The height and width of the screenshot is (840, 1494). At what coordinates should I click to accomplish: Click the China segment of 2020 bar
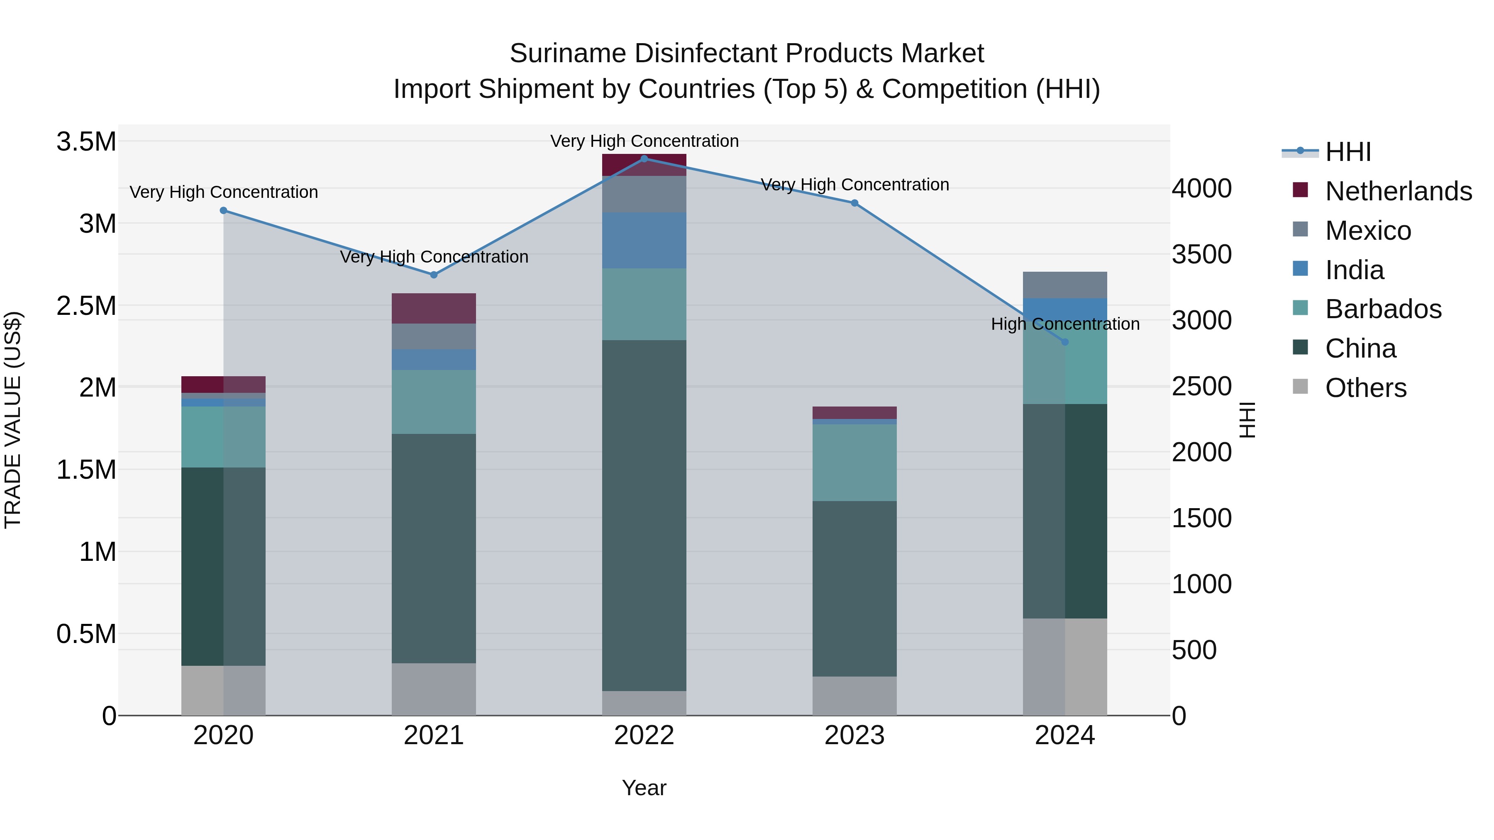tap(223, 566)
